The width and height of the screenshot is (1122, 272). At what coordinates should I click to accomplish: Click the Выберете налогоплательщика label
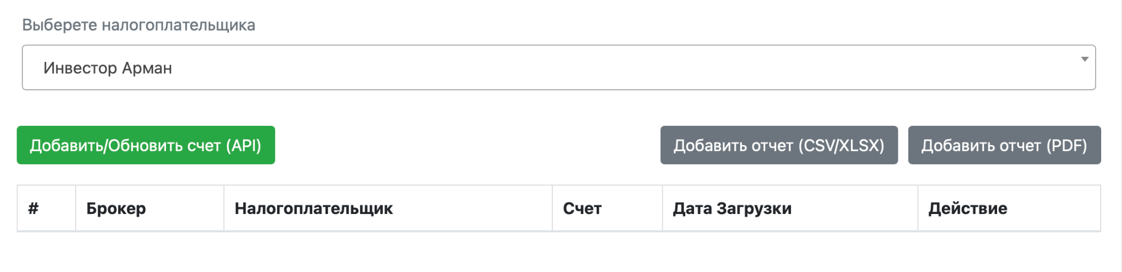[x=139, y=25]
